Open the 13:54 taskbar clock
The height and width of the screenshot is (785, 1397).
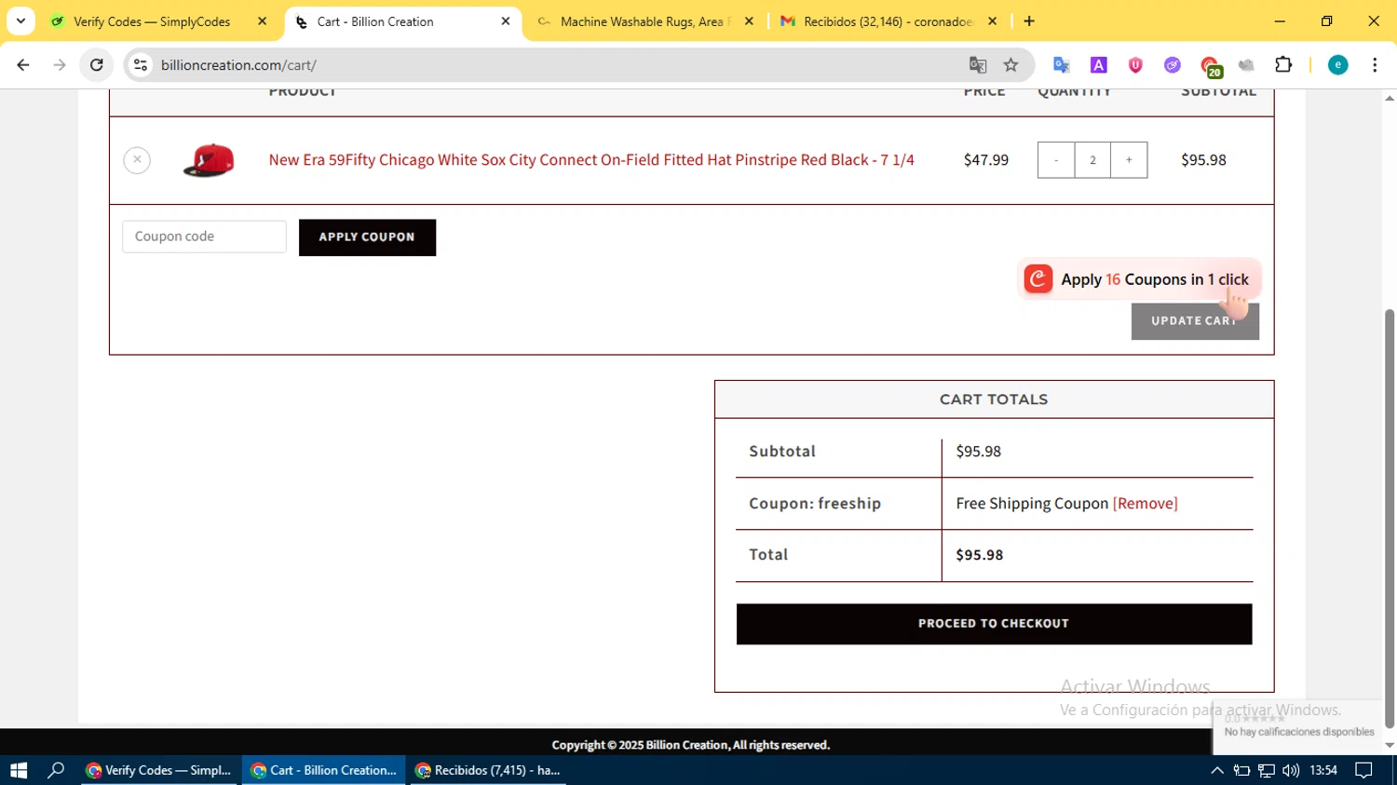[1323, 770]
